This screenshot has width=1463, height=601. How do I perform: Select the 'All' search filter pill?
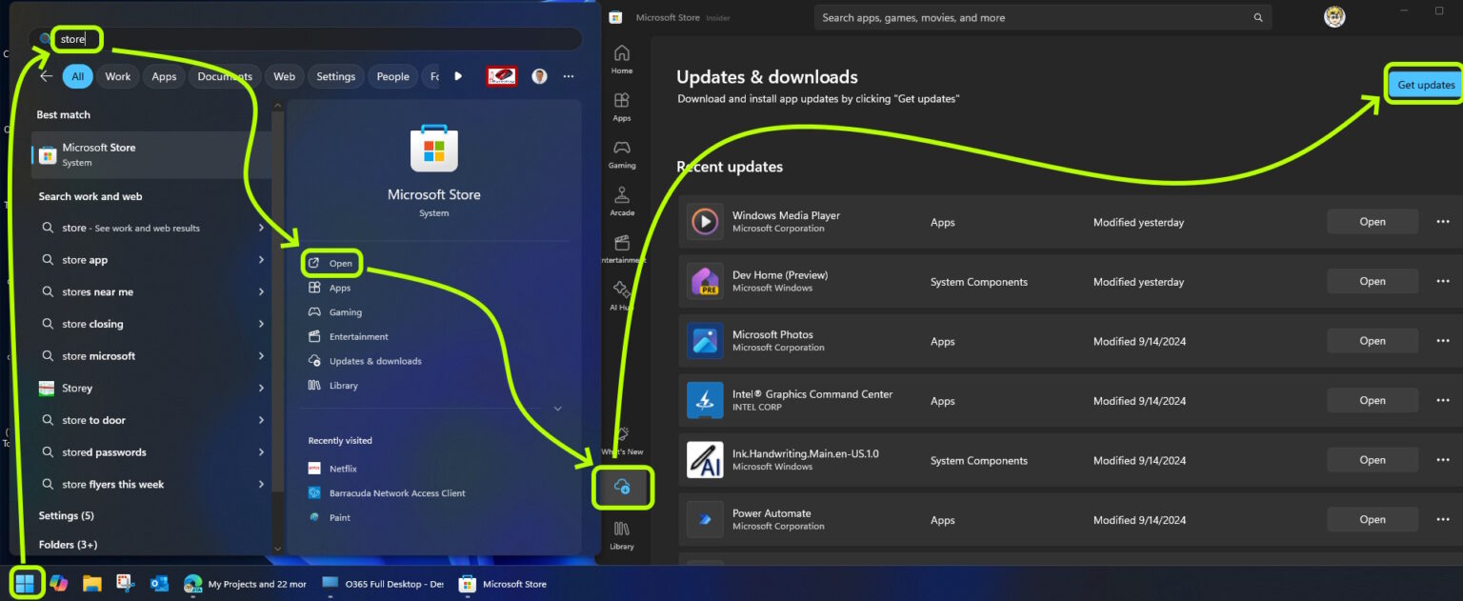(x=77, y=76)
